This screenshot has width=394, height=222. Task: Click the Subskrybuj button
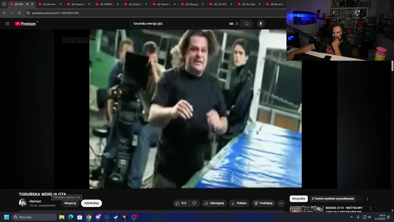click(x=91, y=203)
